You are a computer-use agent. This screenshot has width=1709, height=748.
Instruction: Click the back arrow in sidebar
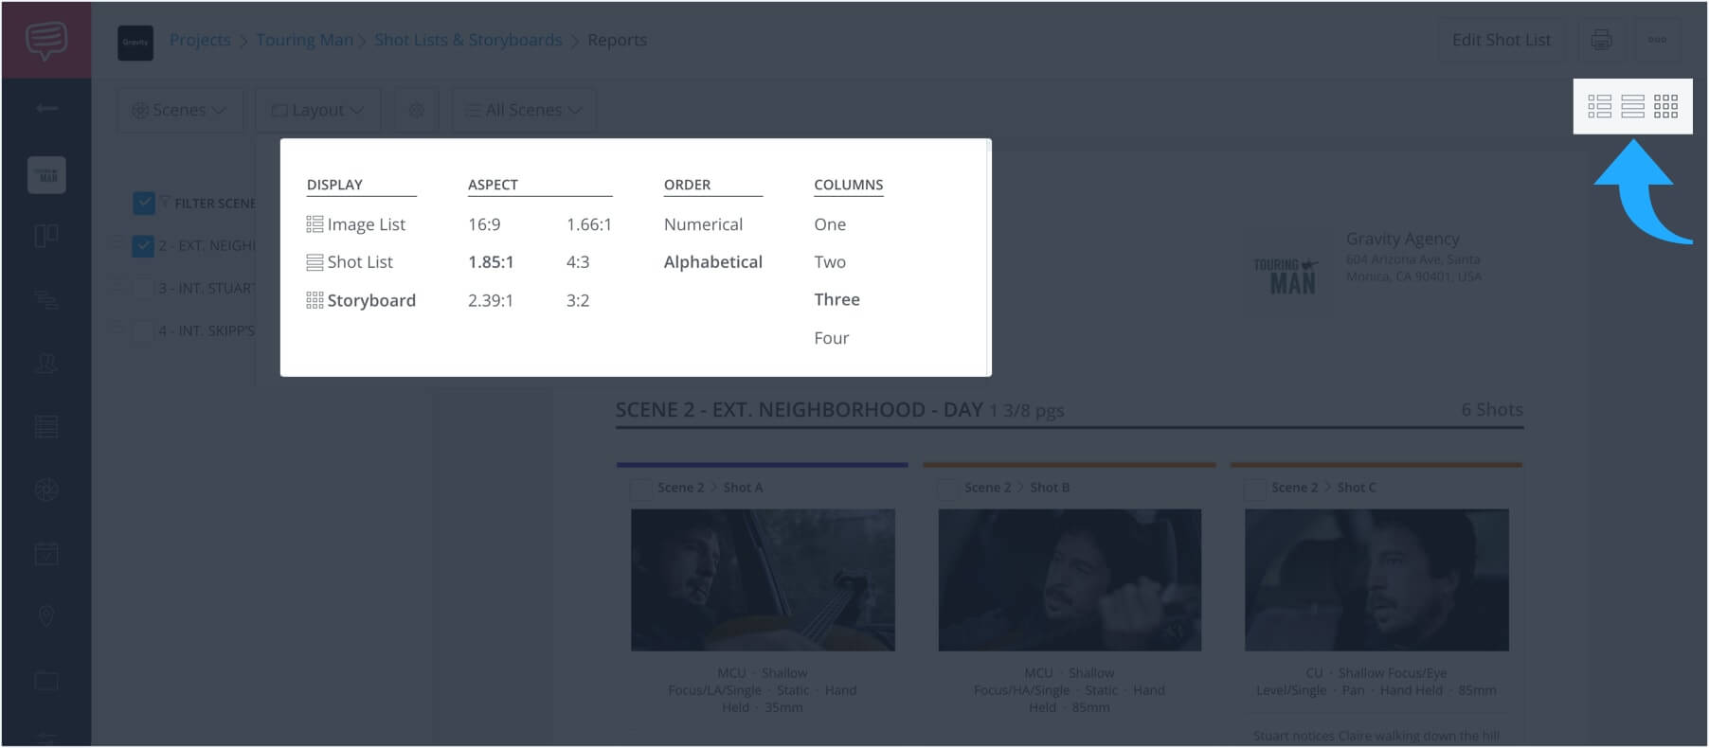(x=46, y=109)
